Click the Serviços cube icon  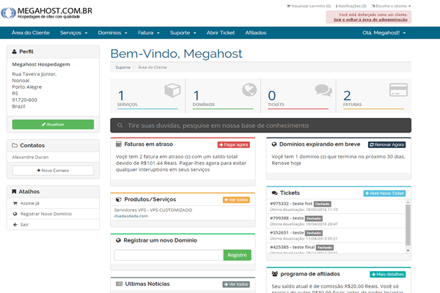[x=172, y=90]
